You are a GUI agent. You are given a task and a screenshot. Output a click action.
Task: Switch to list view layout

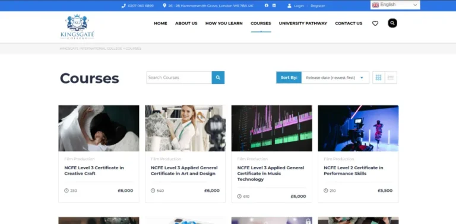click(391, 78)
